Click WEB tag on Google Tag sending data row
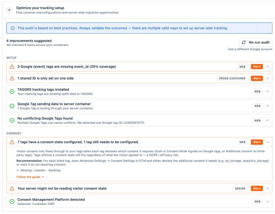275x214 pixels. (x=257, y=106)
